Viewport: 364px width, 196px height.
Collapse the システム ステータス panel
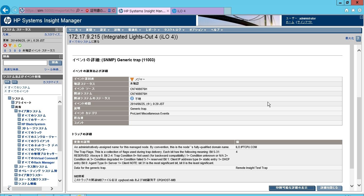[x=61, y=30]
